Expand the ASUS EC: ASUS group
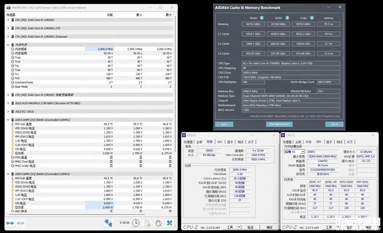383x233 pixels. [x=8, y=111]
